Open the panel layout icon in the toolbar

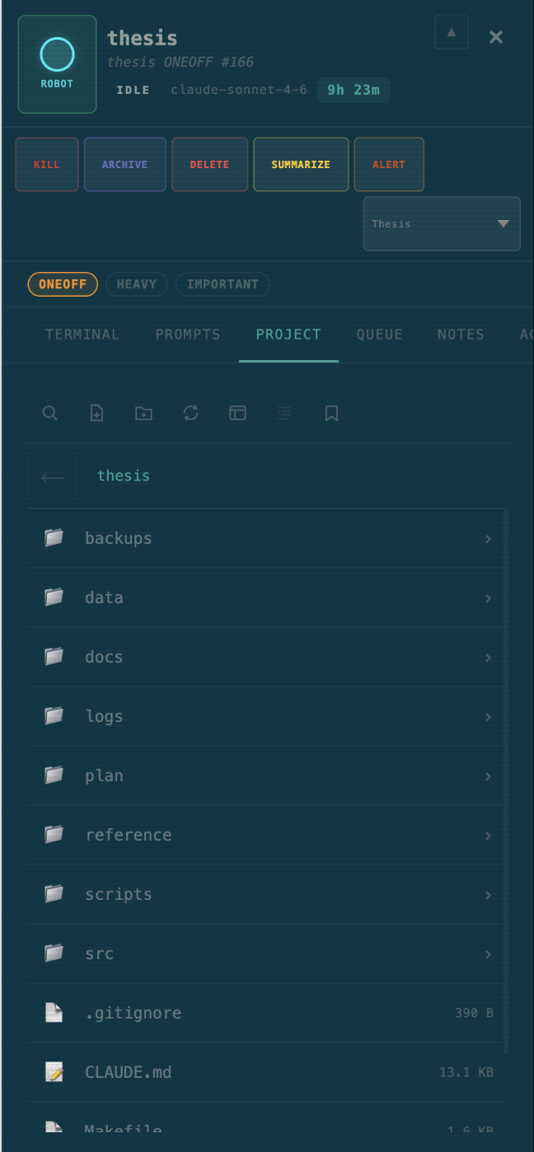237,413
